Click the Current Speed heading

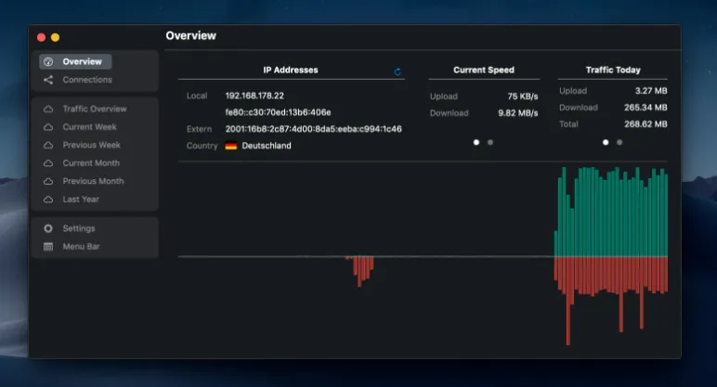(484, 70)
